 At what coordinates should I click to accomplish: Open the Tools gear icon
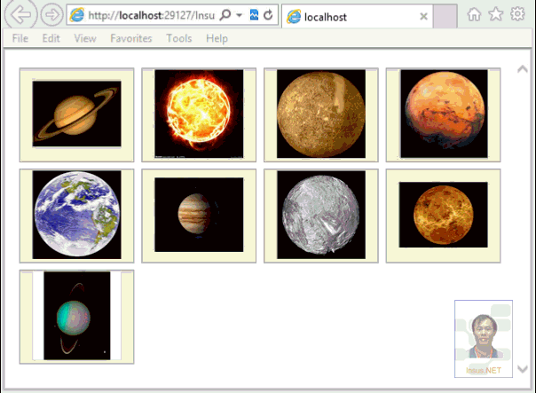click(x=517, y=14)
